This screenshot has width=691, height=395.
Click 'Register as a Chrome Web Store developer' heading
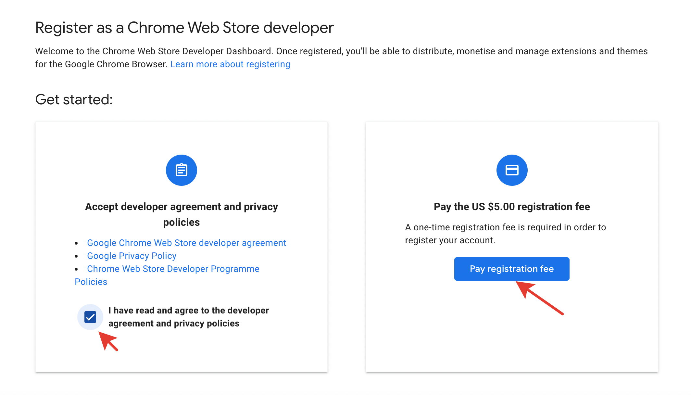184,28
